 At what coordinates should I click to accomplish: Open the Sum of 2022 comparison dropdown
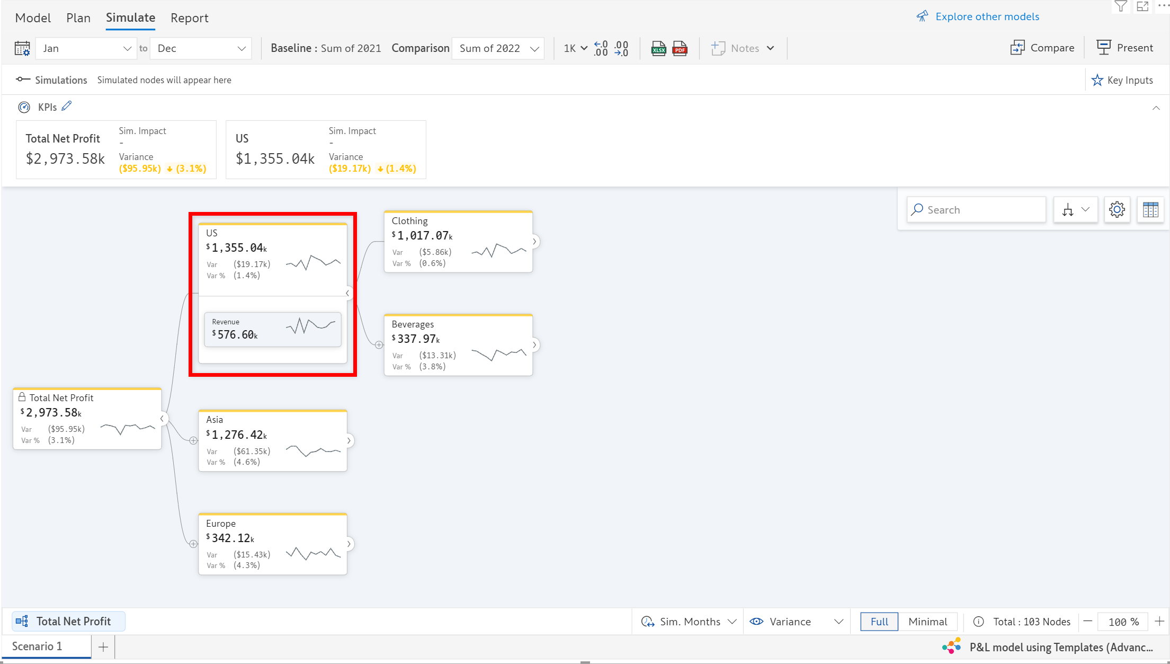tap(498, 48)
